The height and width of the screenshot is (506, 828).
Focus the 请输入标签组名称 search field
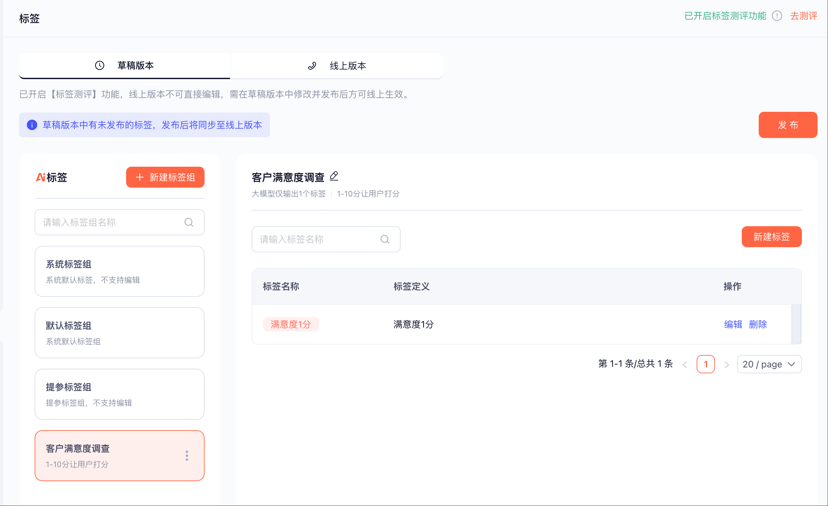pyautogui.click(x=120, y=222)
